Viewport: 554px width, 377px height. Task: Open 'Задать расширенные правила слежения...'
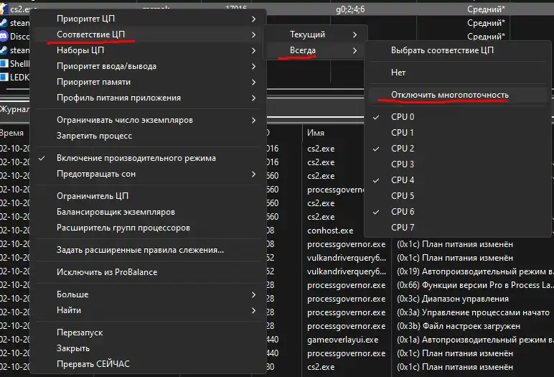(140, 250)
